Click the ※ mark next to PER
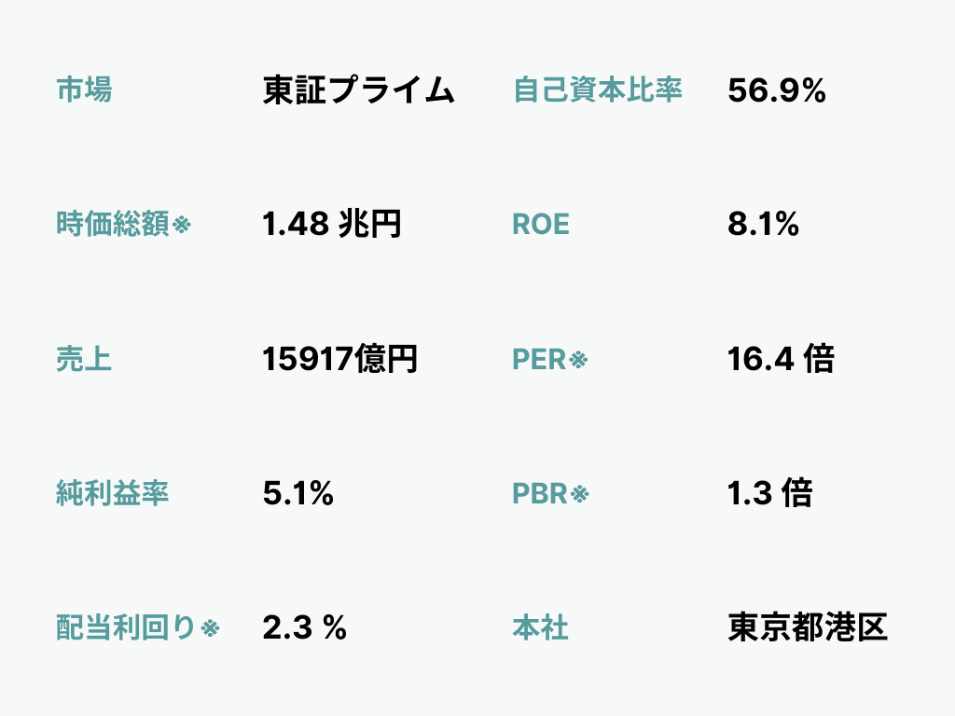 578,360
